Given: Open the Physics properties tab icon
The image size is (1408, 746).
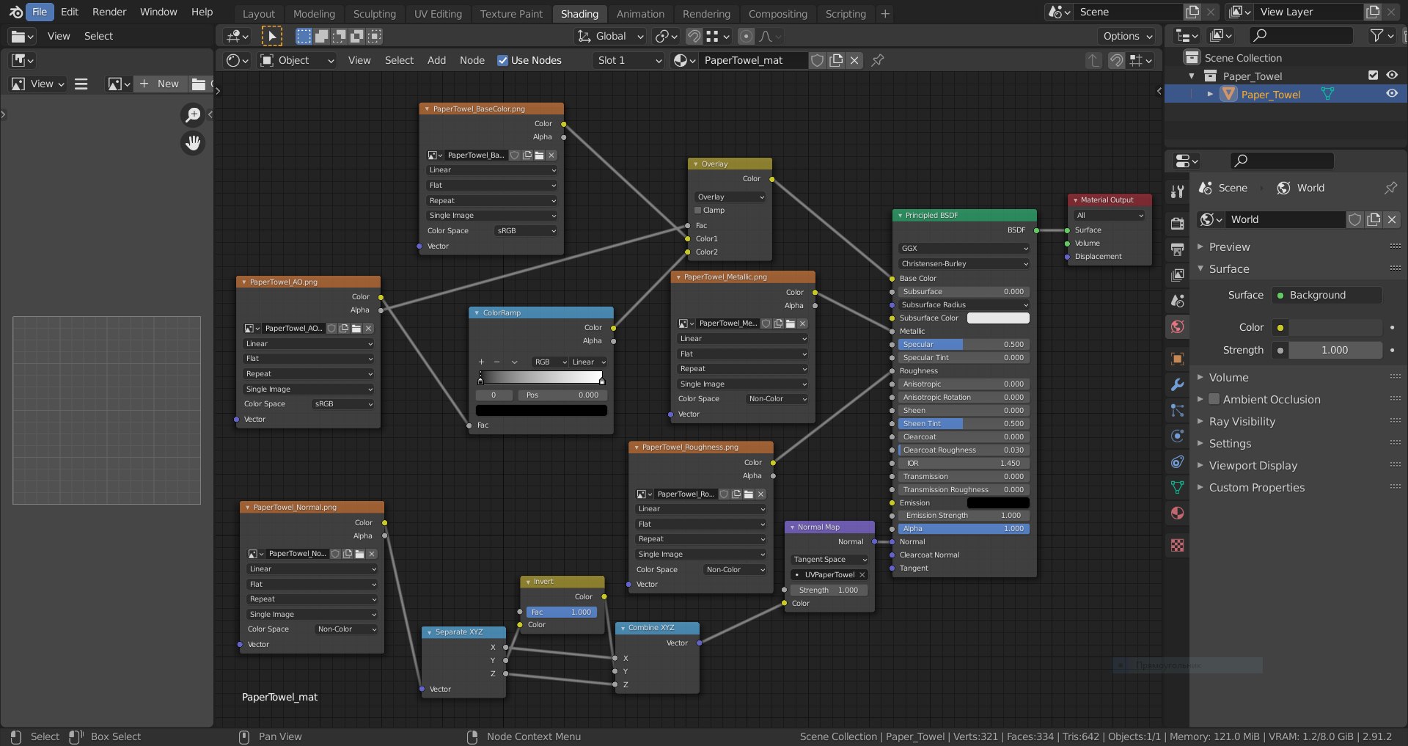Looking at the screenshot, I should [1177, 436].
